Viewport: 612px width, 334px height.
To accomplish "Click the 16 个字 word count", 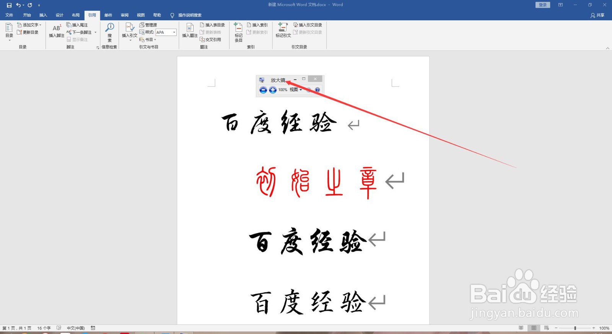I will coord(44,328).
